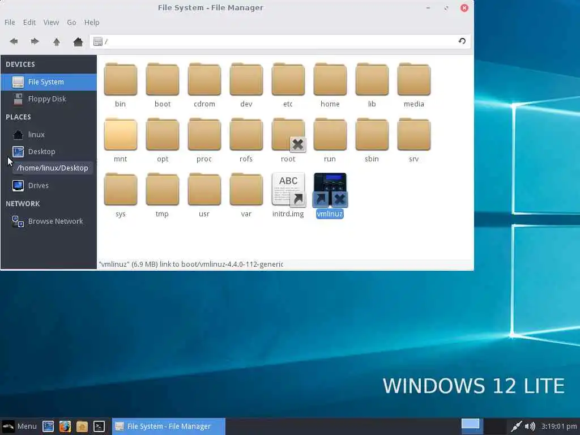Minimize the File Manager window

pyautogui.click(x=428, y=8)
